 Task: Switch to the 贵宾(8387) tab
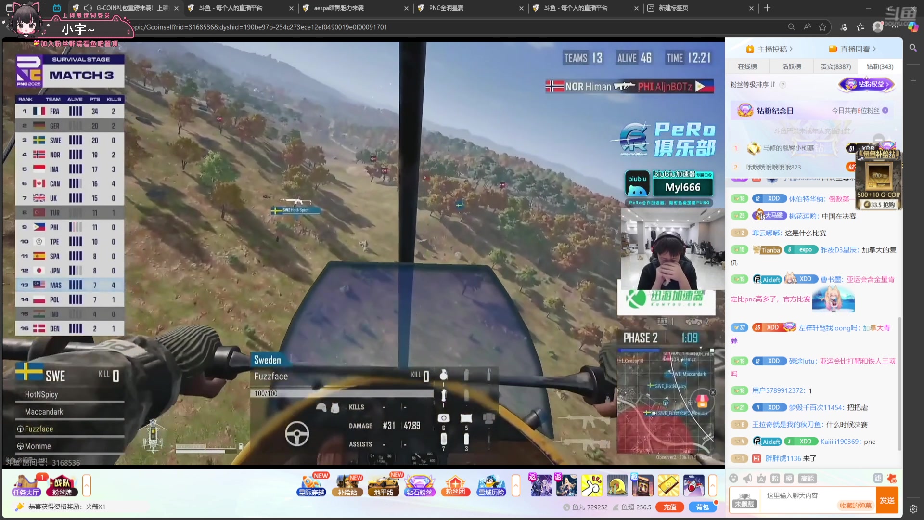pyautogui.click(x=836, y=66)
